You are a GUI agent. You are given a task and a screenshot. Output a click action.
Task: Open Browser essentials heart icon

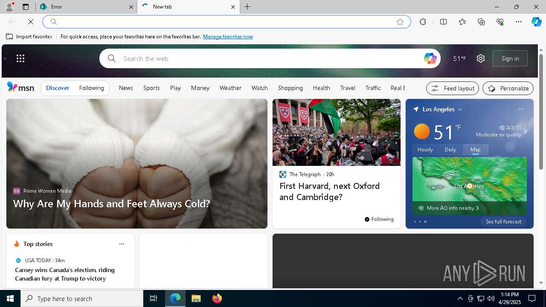[x=500, y=22]
